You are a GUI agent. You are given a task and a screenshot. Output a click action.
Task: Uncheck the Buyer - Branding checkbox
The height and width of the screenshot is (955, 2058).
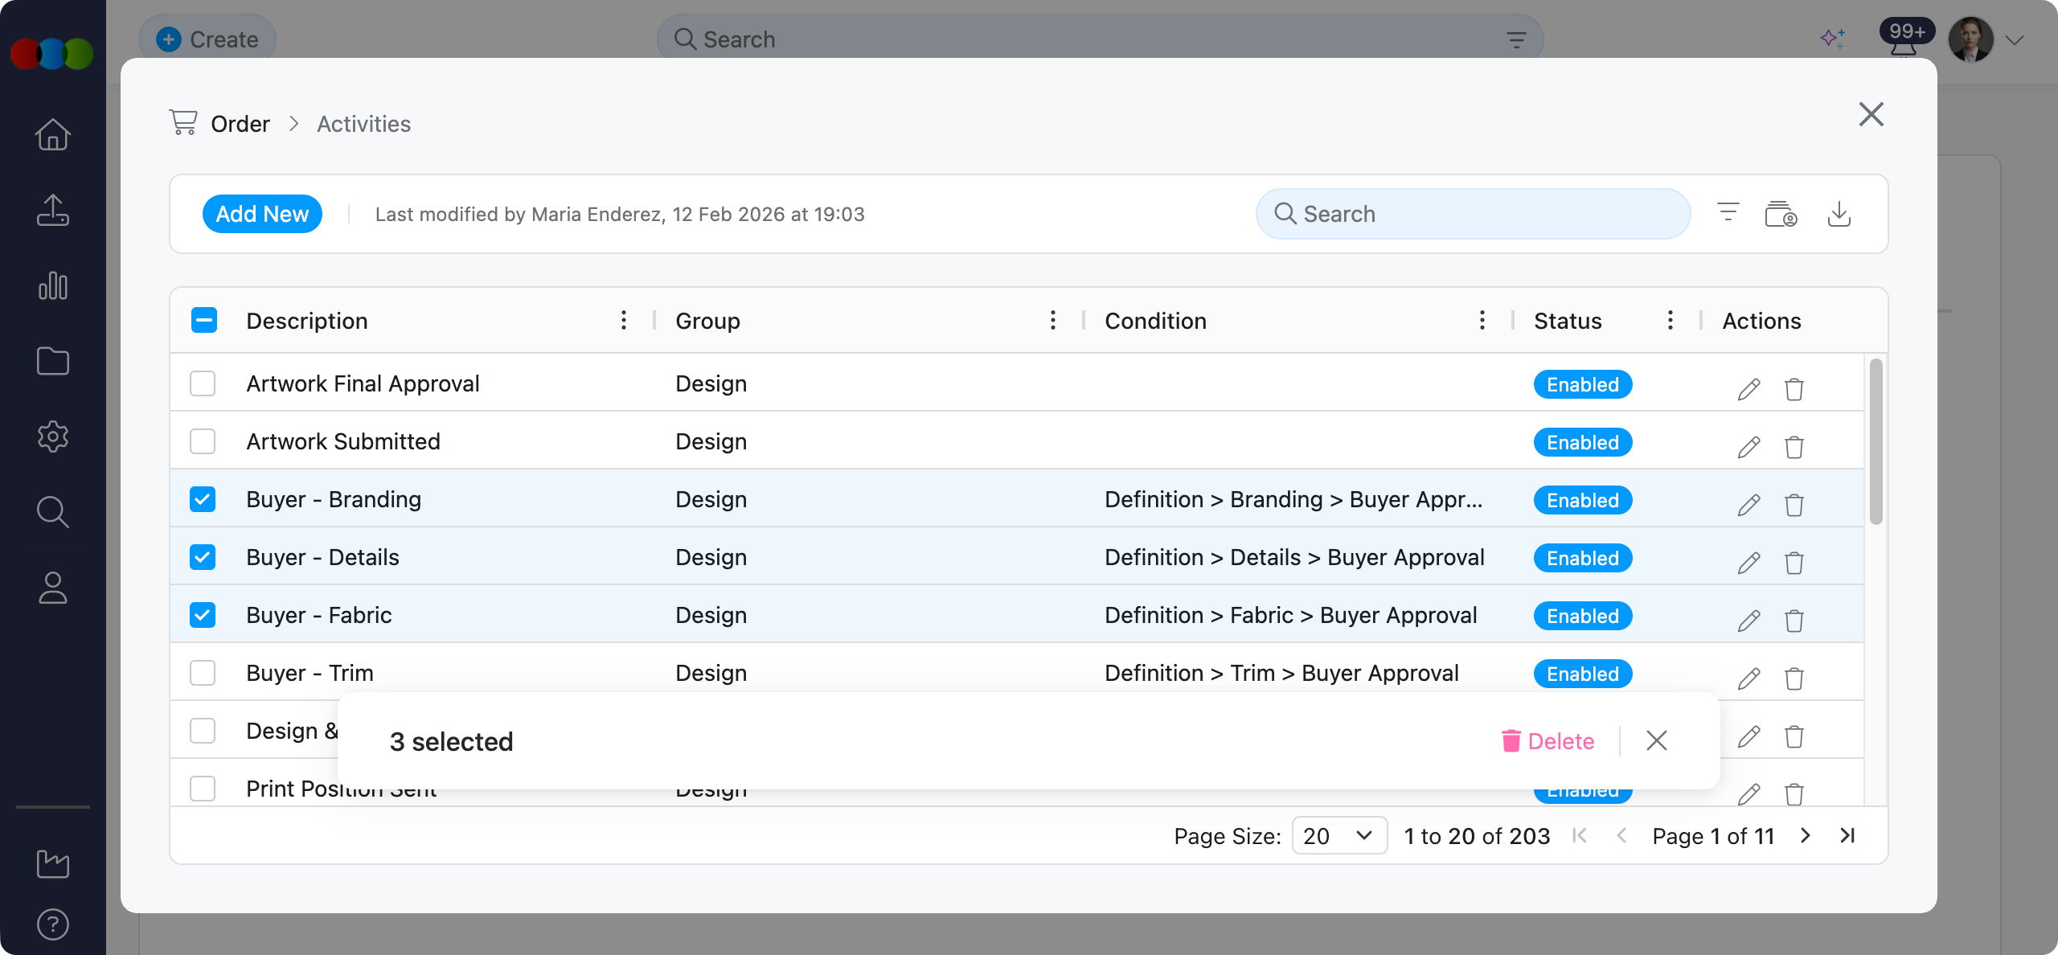203,499
